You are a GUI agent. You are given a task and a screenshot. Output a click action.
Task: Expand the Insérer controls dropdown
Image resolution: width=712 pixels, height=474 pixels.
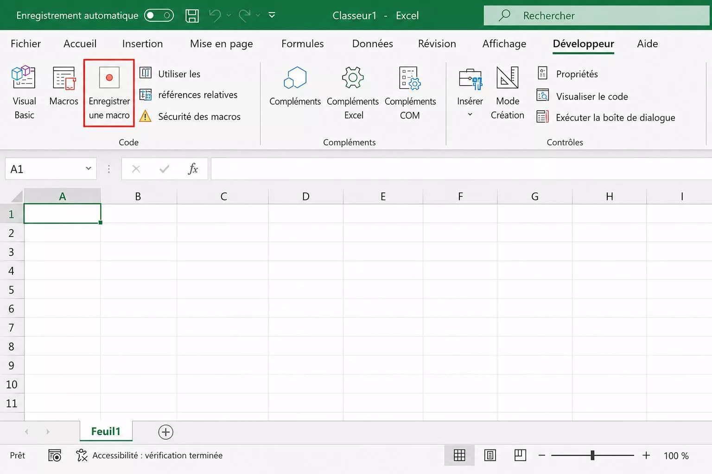[x=470, y=114]
